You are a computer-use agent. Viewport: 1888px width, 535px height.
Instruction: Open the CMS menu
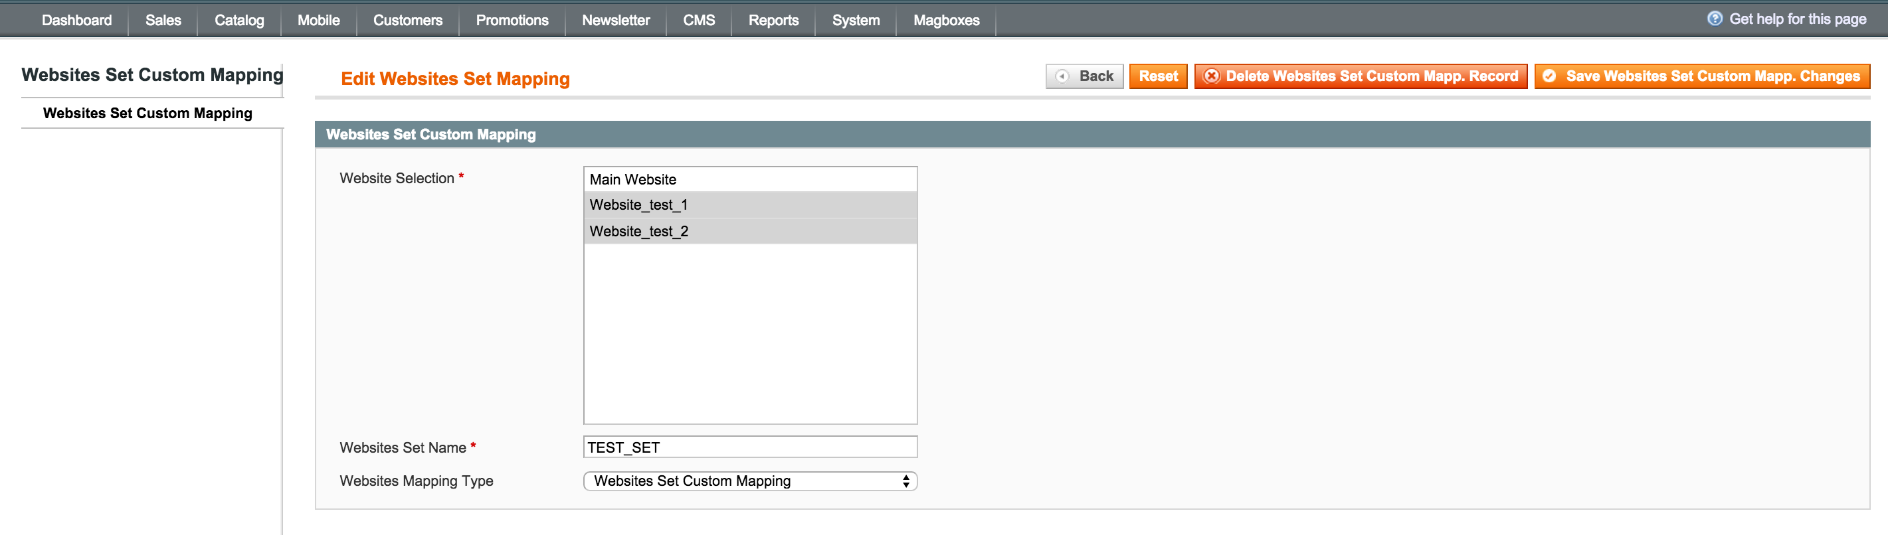(698, 21)
